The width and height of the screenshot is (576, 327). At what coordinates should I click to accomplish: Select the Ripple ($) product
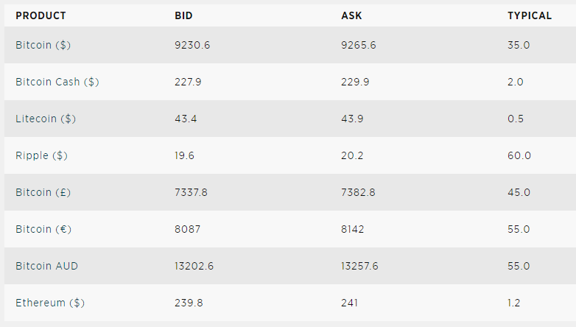(41, 155)
